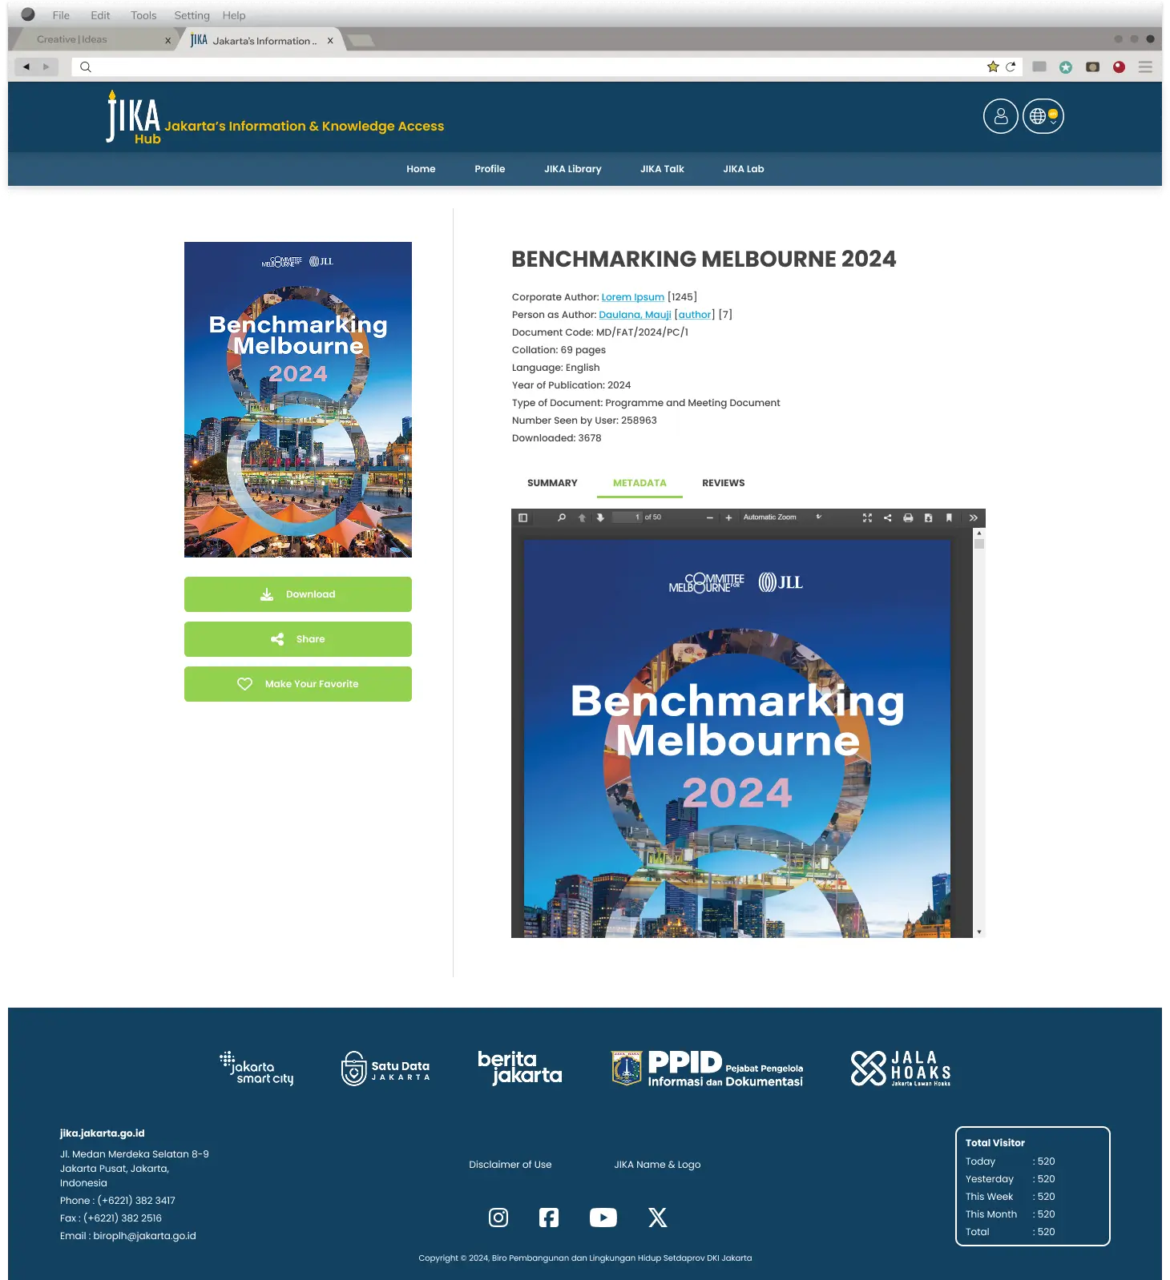Open the PDF viewer tools menu chevrons

973,517
